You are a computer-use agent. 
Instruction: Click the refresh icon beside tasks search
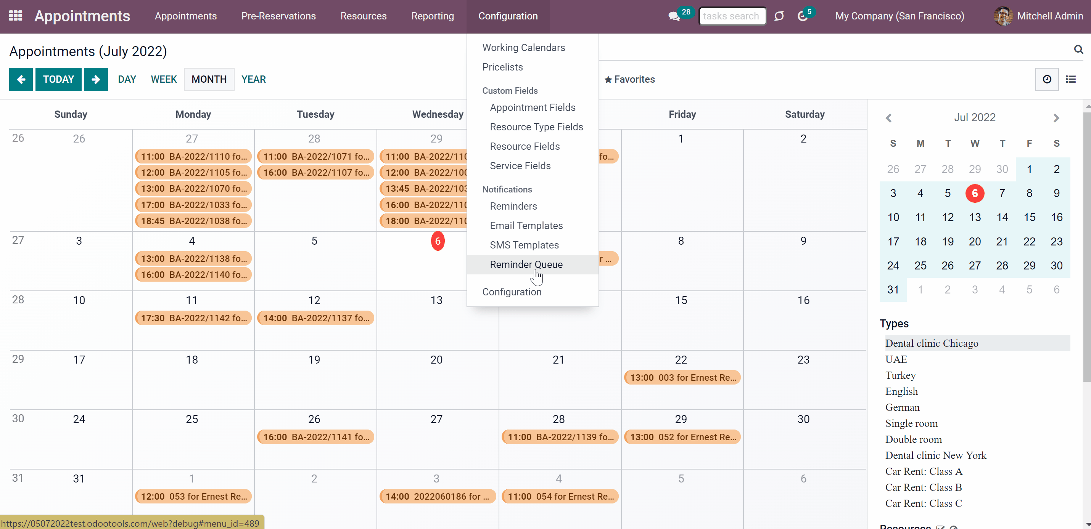coord(779,16)
